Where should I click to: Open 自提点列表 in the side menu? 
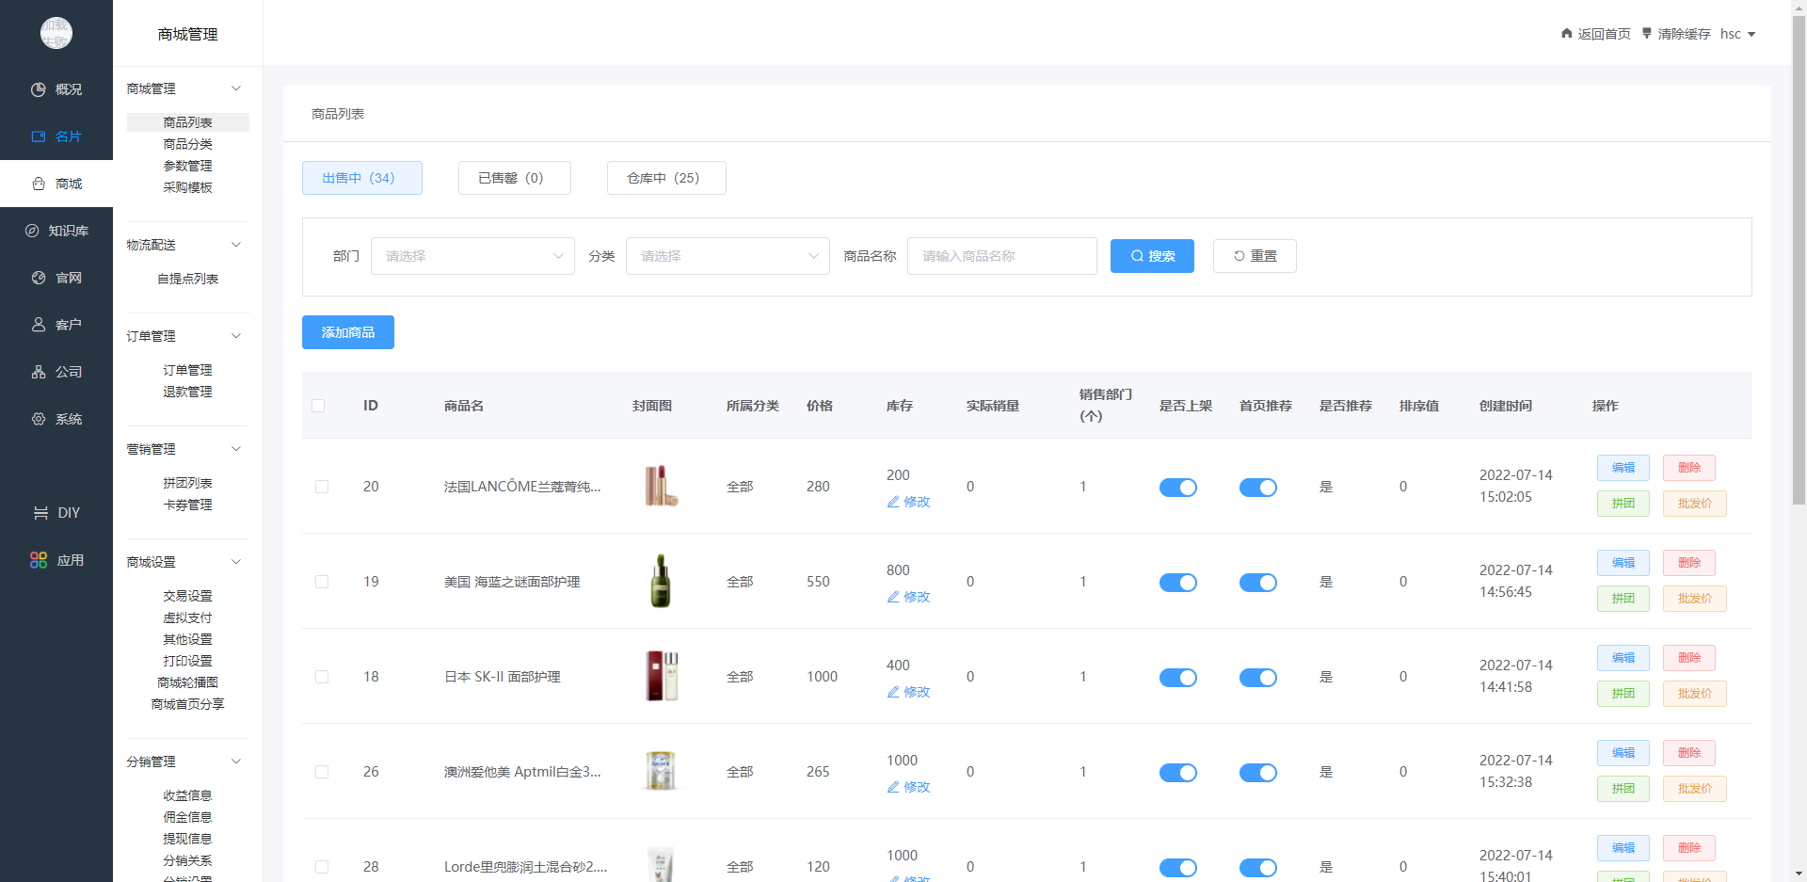[187, 279]
